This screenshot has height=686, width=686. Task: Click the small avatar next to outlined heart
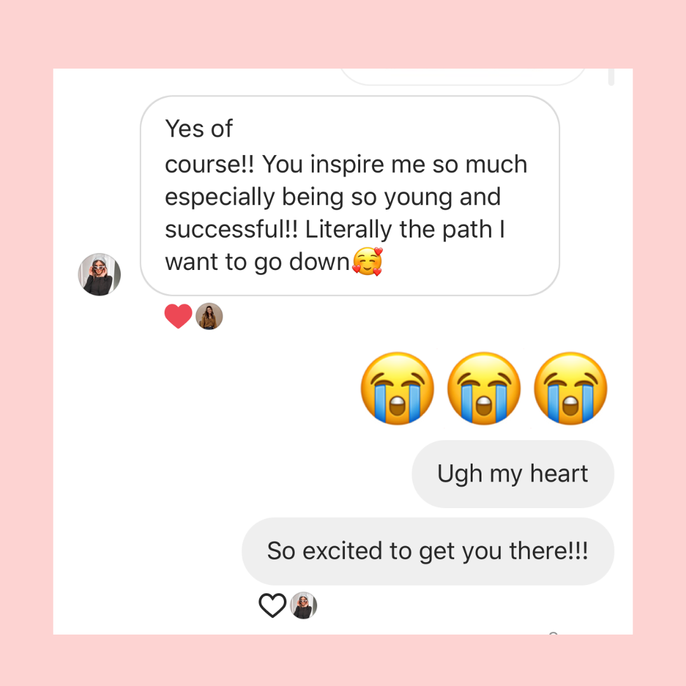coord(304,605)
